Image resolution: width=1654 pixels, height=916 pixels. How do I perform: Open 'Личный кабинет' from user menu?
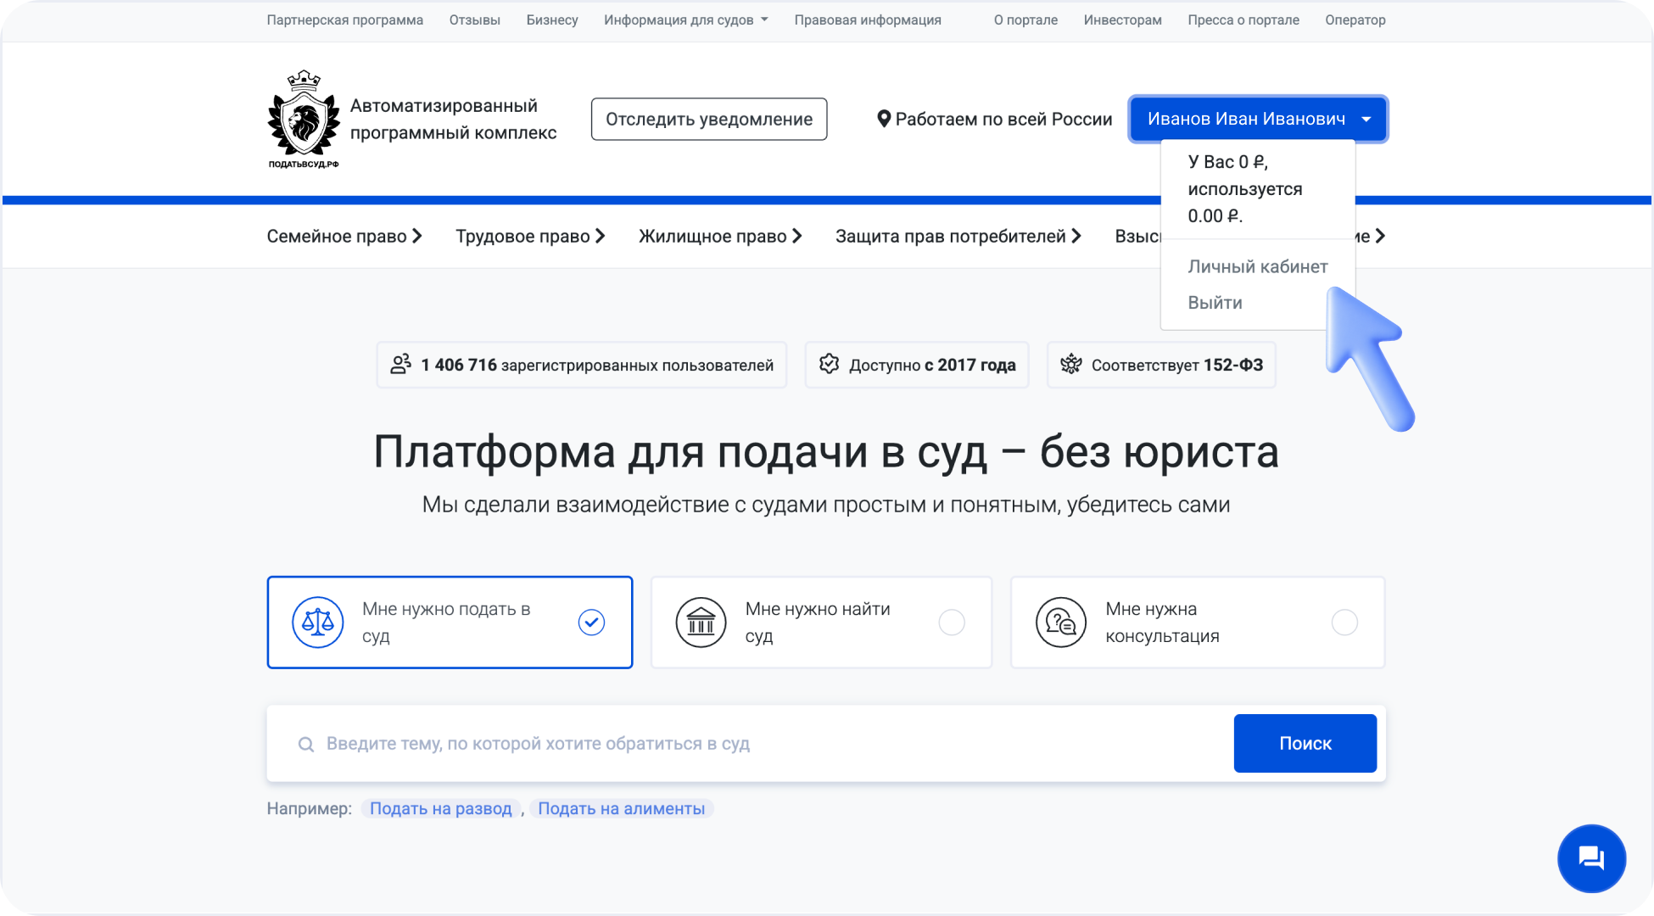click(1257, 266)
